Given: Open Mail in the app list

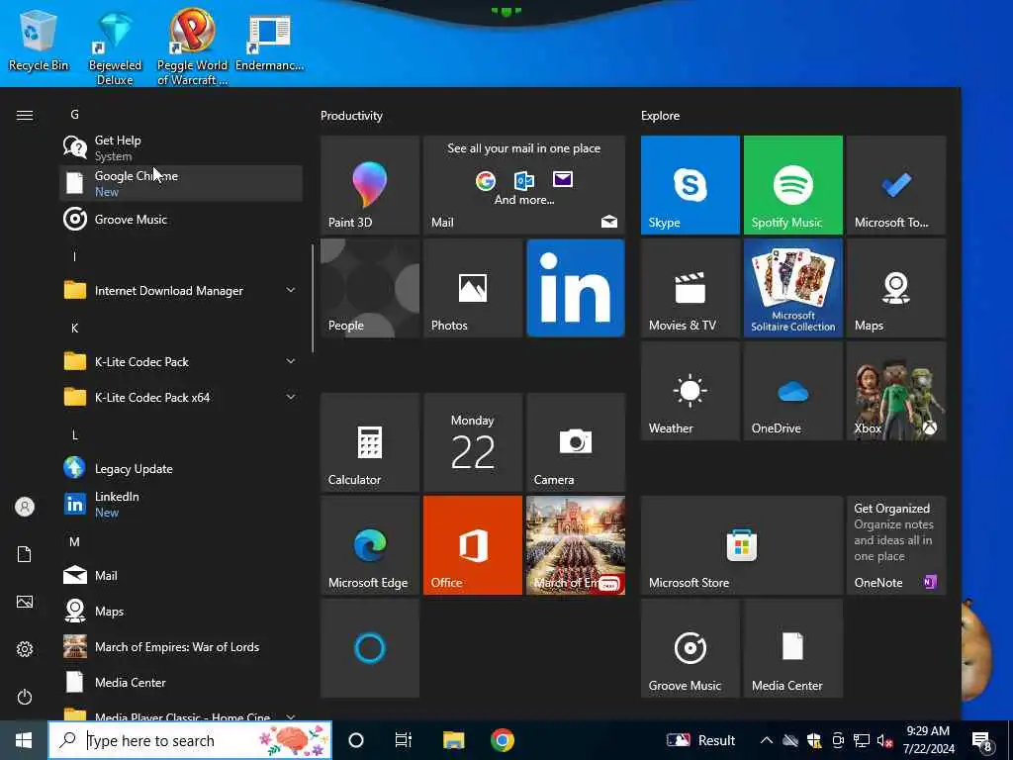Looking at the screenshot, I should tap(181, 575).
